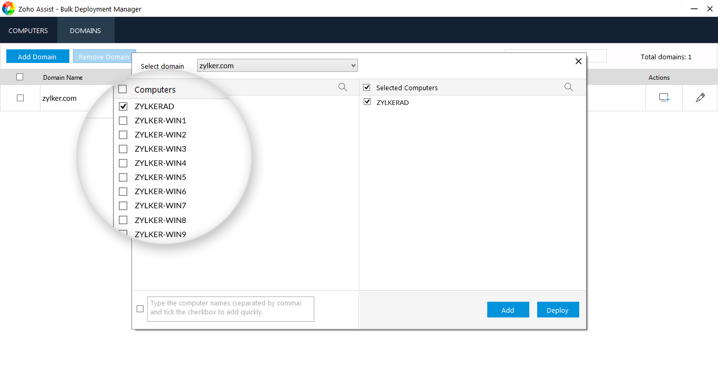Click the pencil edit icon for zylker.com
The height and width of the screenshot is (382, 718).
[x=700, y=98]
